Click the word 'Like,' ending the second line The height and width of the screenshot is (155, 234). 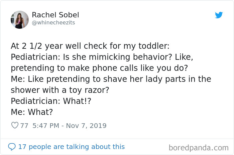(184, 57)
